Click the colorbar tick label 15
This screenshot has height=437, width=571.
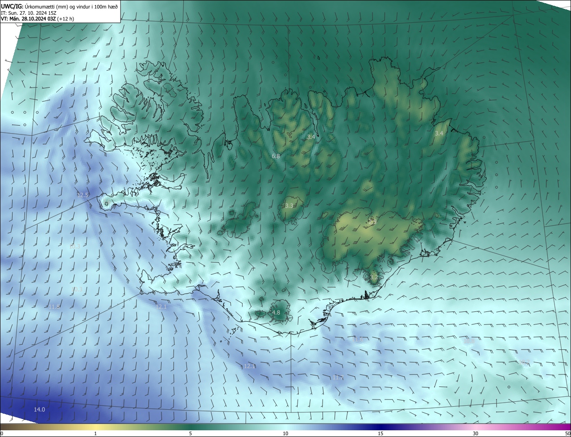tap(381, 433)
